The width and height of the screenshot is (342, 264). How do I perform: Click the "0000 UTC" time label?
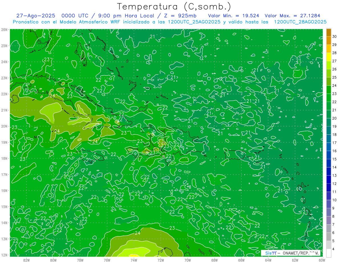pos(75,16)
